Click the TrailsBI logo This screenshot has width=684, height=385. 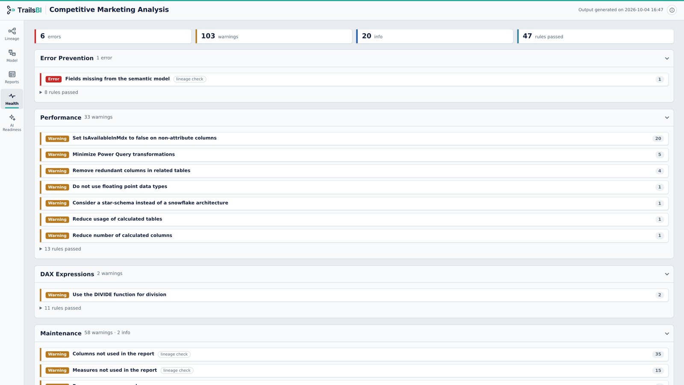point(24,10)
